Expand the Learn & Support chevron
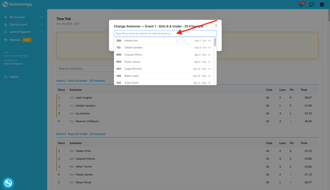The height and width of the screenshot is (190, 330). coord(42,32)
